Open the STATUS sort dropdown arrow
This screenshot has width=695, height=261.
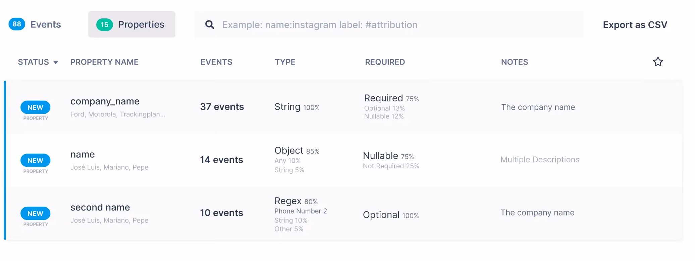click(56, 62)
